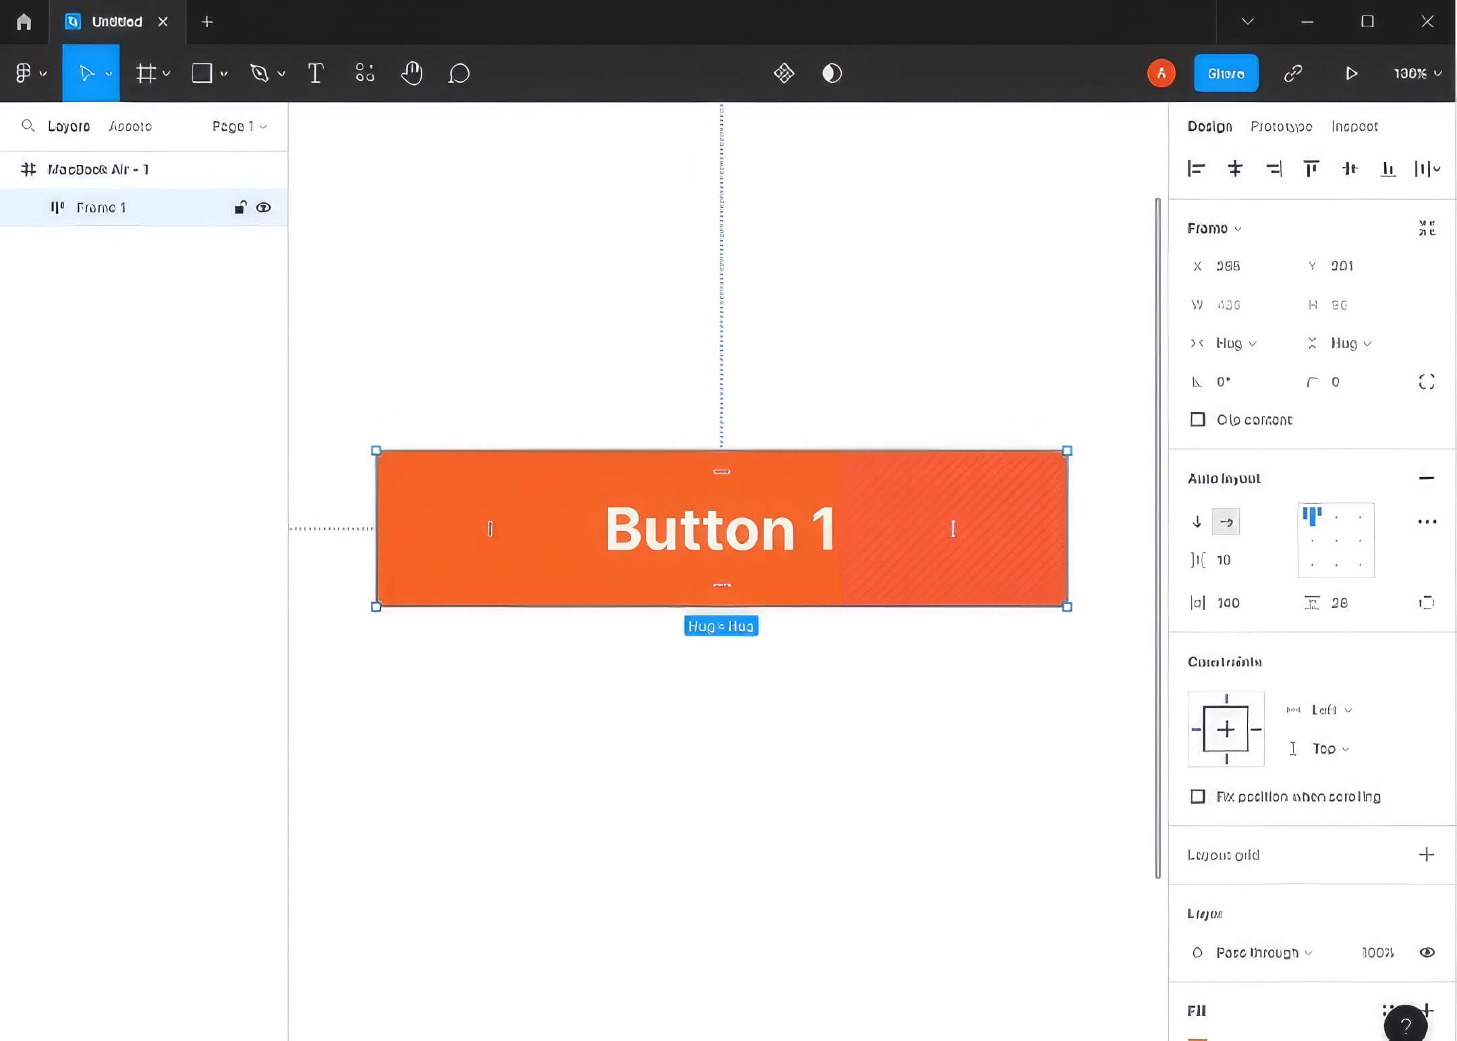The width and height of the screenshot is (1457, 1041).
Task: Open Pass through blend mode dropdown
Action: (1263, 953)
